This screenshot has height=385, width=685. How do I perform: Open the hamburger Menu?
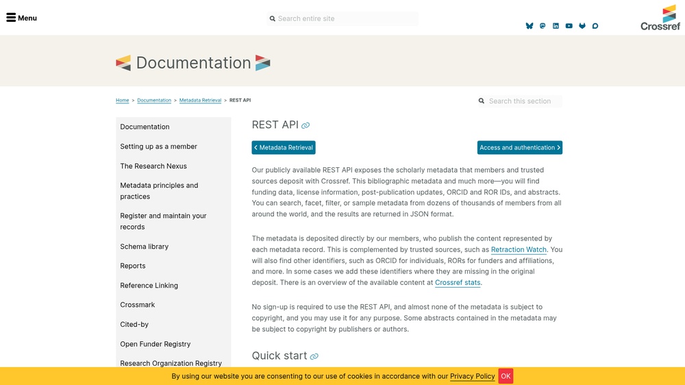21,18
